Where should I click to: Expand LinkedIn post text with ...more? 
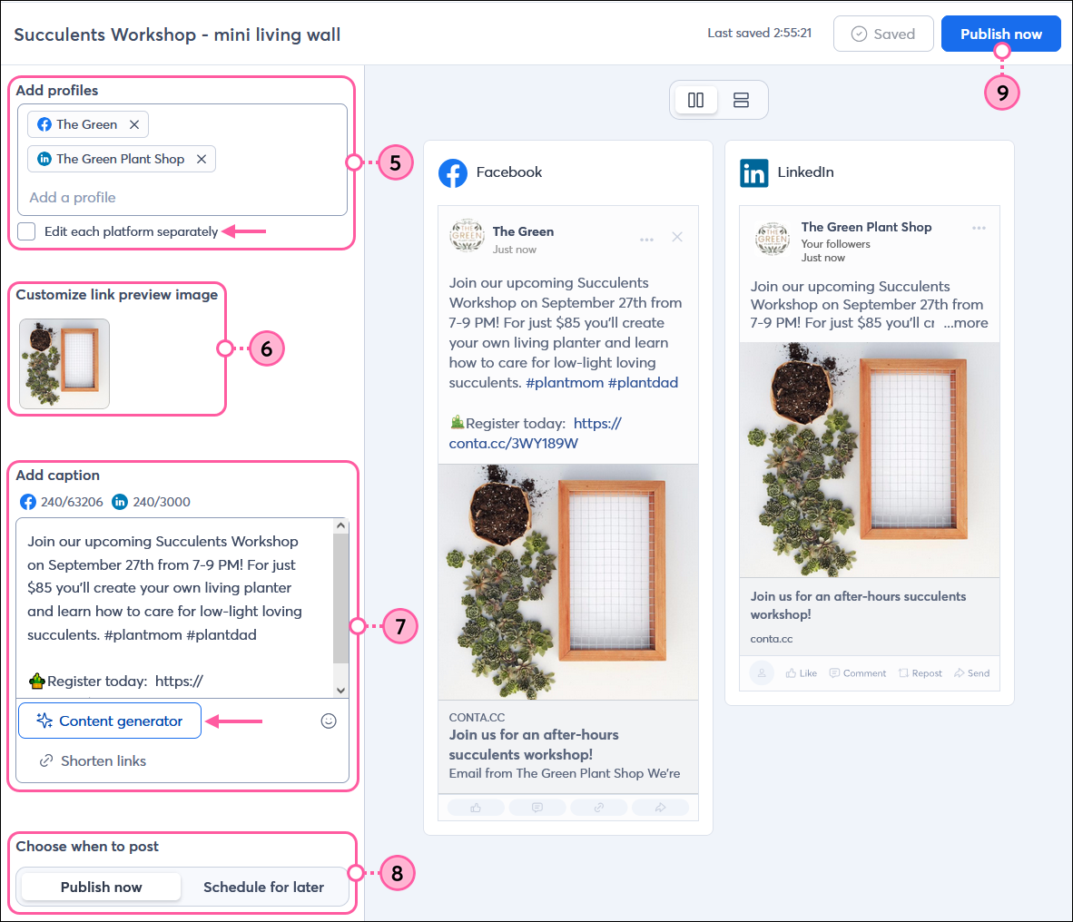966,323
